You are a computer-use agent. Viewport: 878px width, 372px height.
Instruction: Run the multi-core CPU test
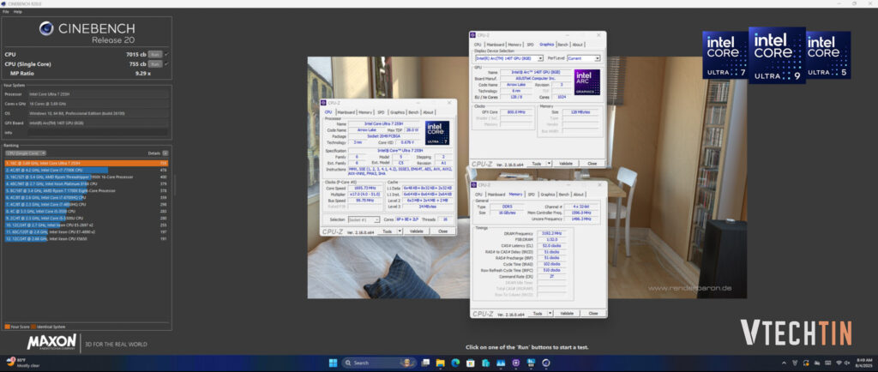click(155, 54)
